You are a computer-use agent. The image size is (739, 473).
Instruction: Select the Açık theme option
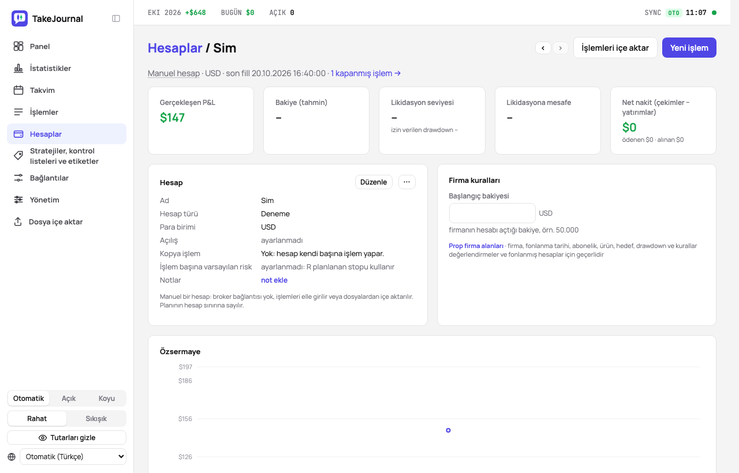click(x=69, y=399)
